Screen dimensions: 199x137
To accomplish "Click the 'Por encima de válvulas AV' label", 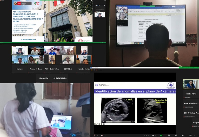I will point(161,101).
